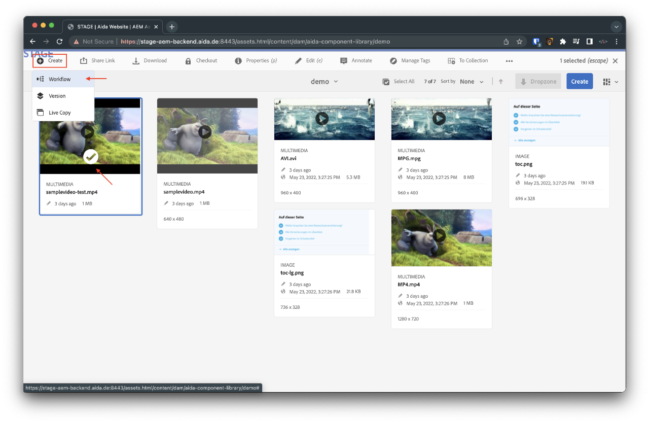This screenshot has width=649, height=423.
Task: Deselect samplevideo-test.mp4 via its checkmark
Action: (x=90, y=157)
